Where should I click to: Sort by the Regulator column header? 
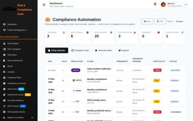click(77, 61)
